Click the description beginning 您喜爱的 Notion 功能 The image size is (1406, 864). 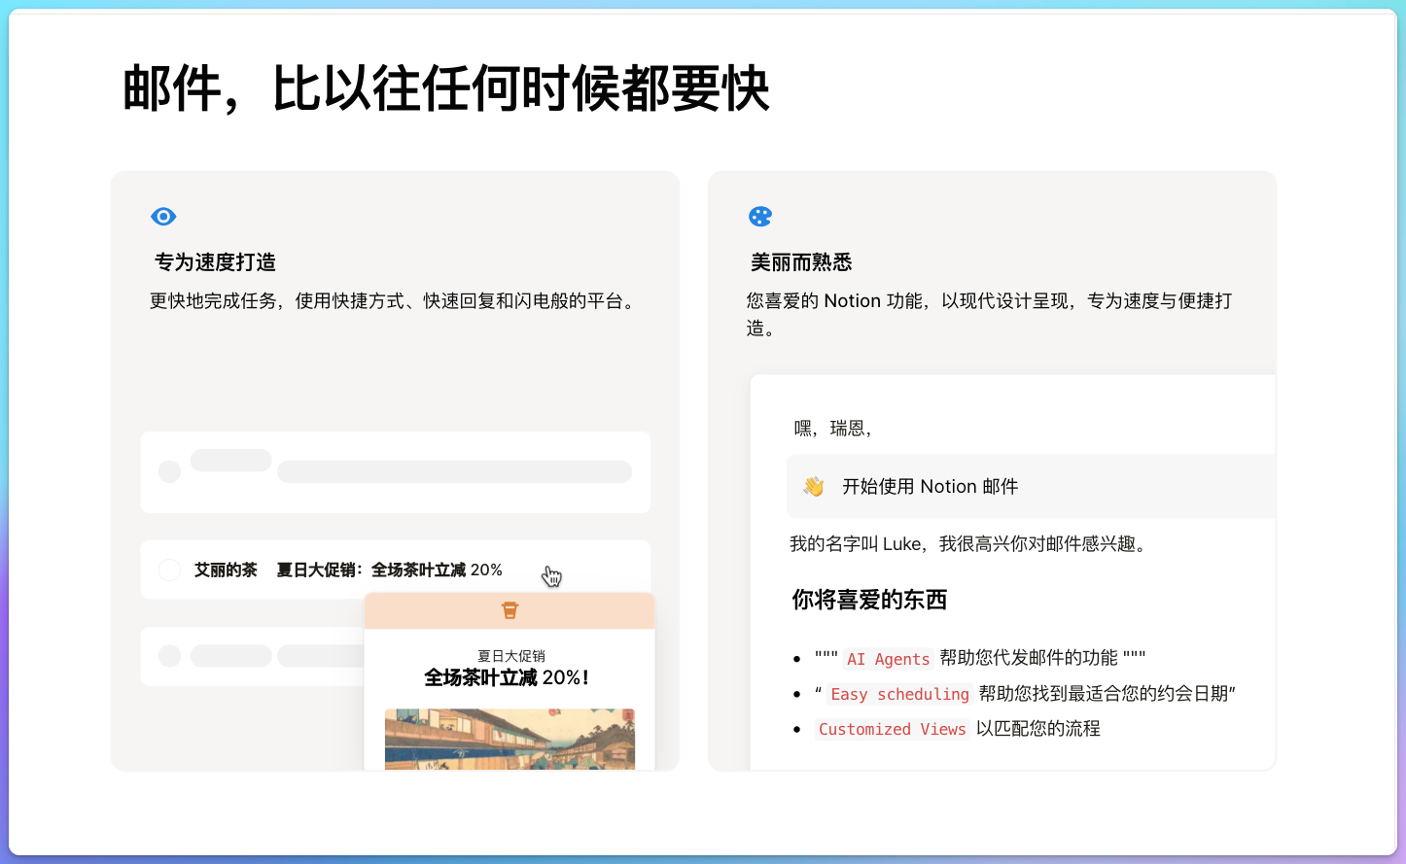pos(989,315)
